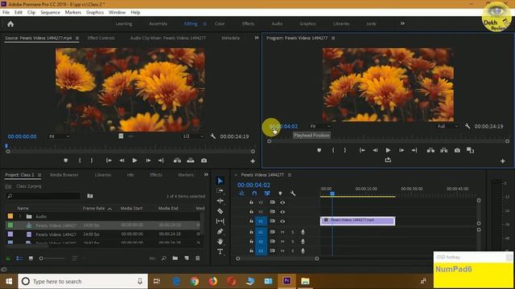Toggle V3 track output eye
The image size is (515, 289).
point(282,202)
